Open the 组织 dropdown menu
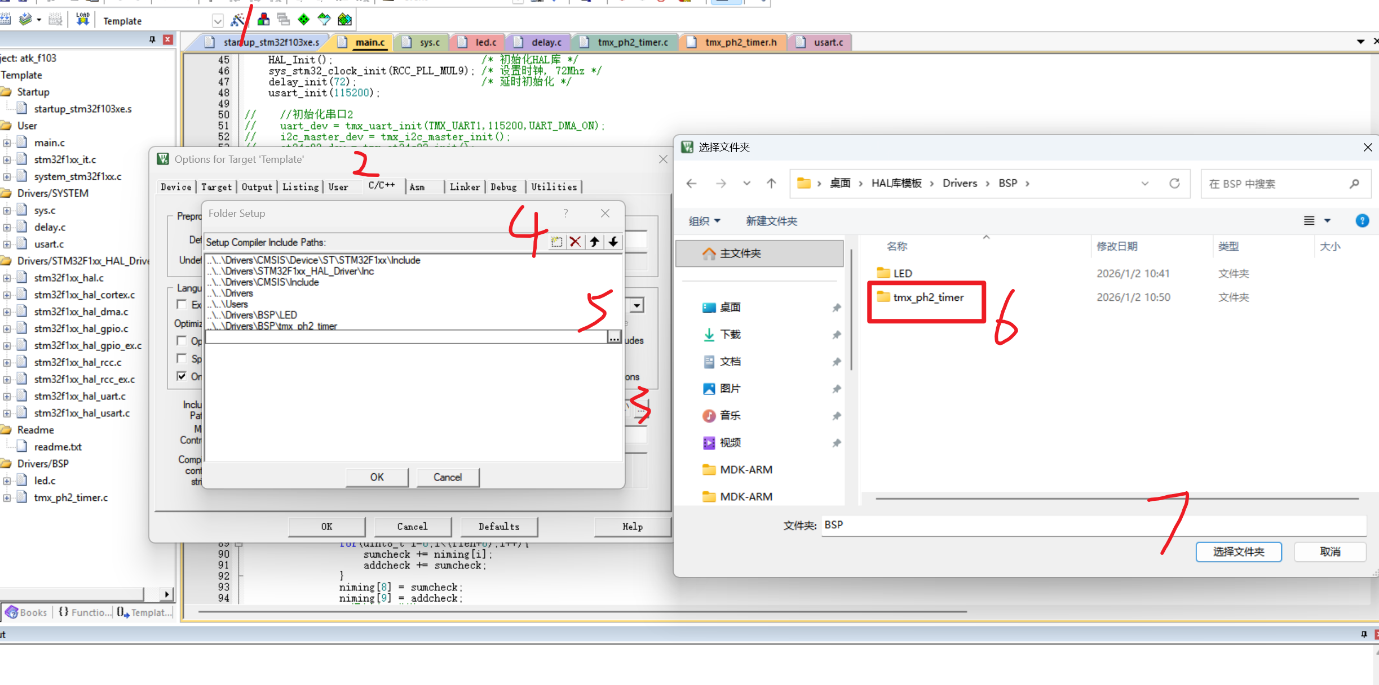The height and width of the screenshot is (685, 1379). [x=704, y=221]
